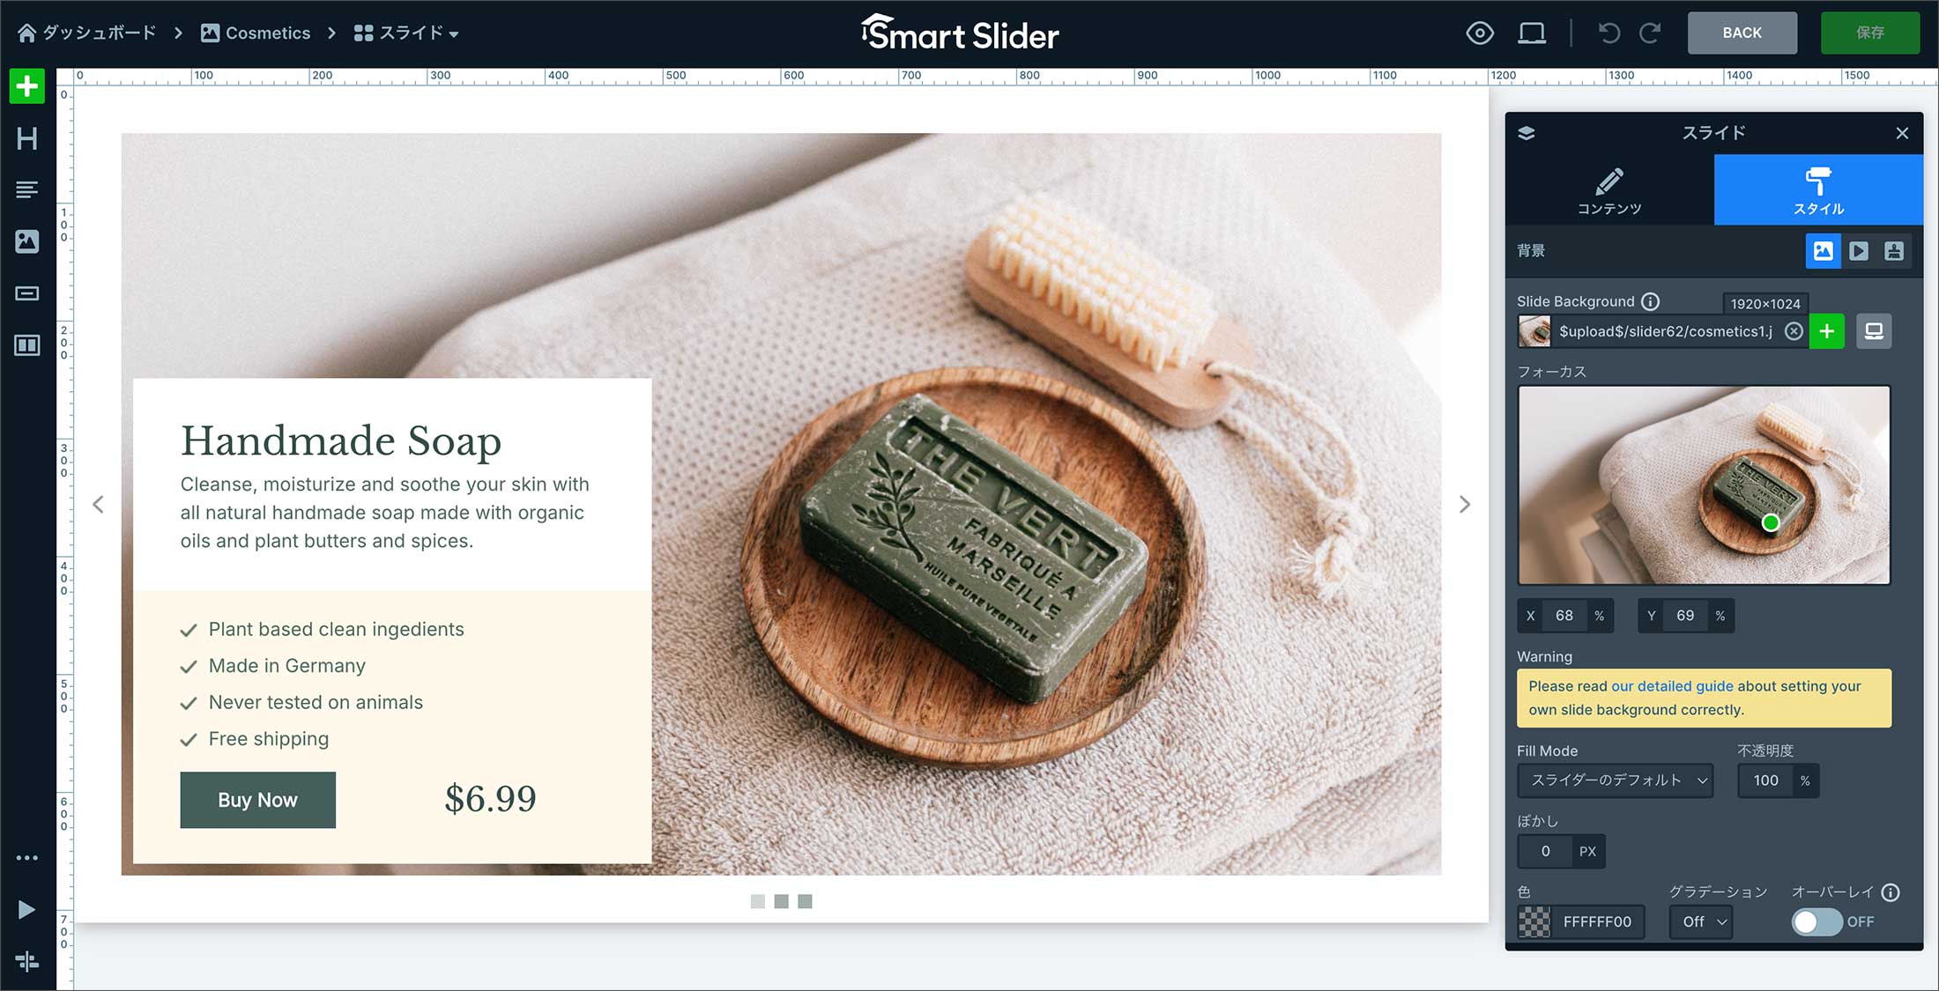Expand the スライド breadcrumb dropdown
Image resolution: width=1939 pixels, height=991 pixels.
[x=406, y=33]
